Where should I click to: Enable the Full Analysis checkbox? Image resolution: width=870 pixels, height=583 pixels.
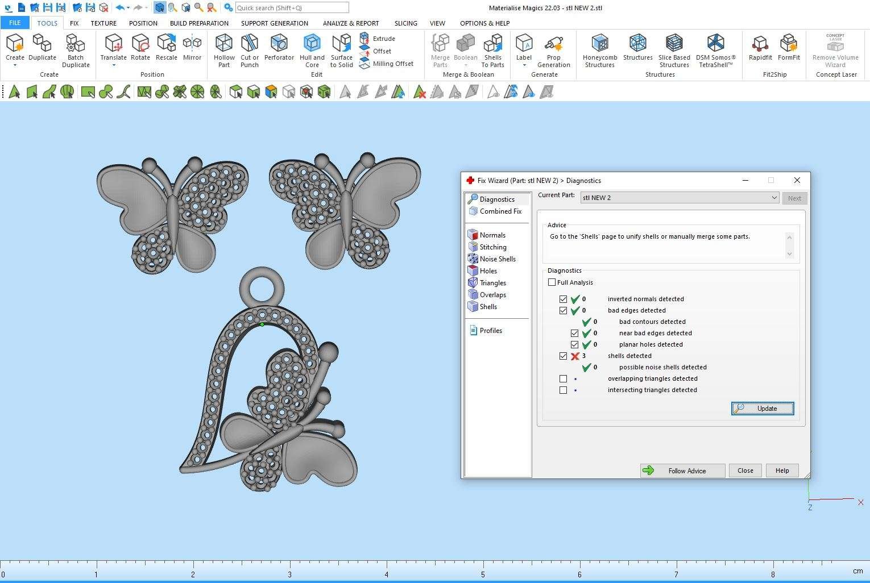pyautogui.click(x=552, y=282)
